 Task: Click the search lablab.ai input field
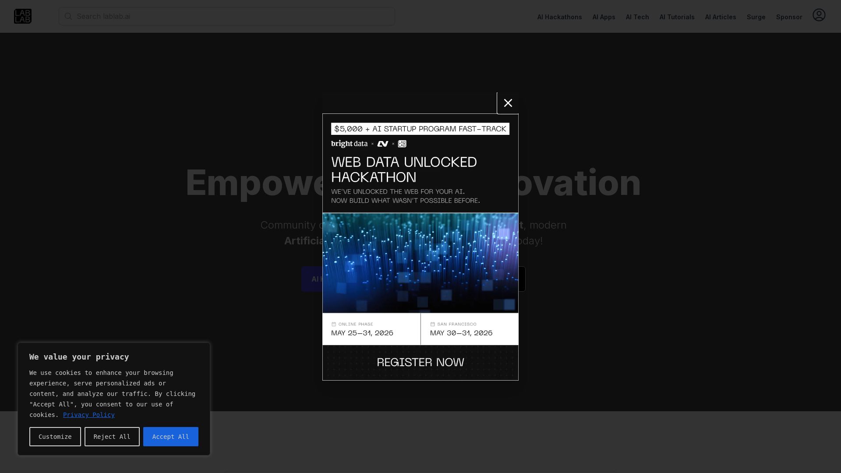[x=227, y=16]
